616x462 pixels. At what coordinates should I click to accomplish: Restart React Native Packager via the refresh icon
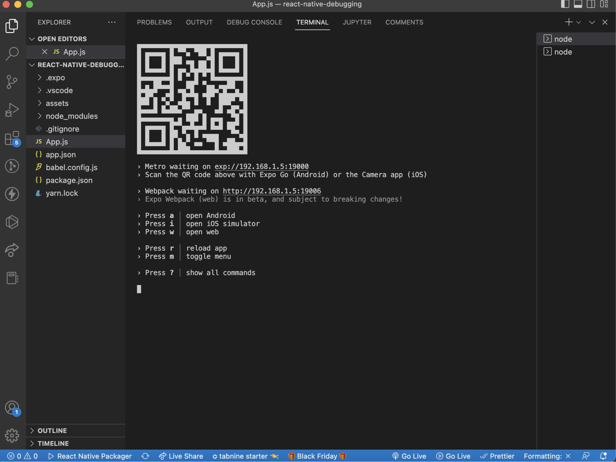tap(145, 456)
